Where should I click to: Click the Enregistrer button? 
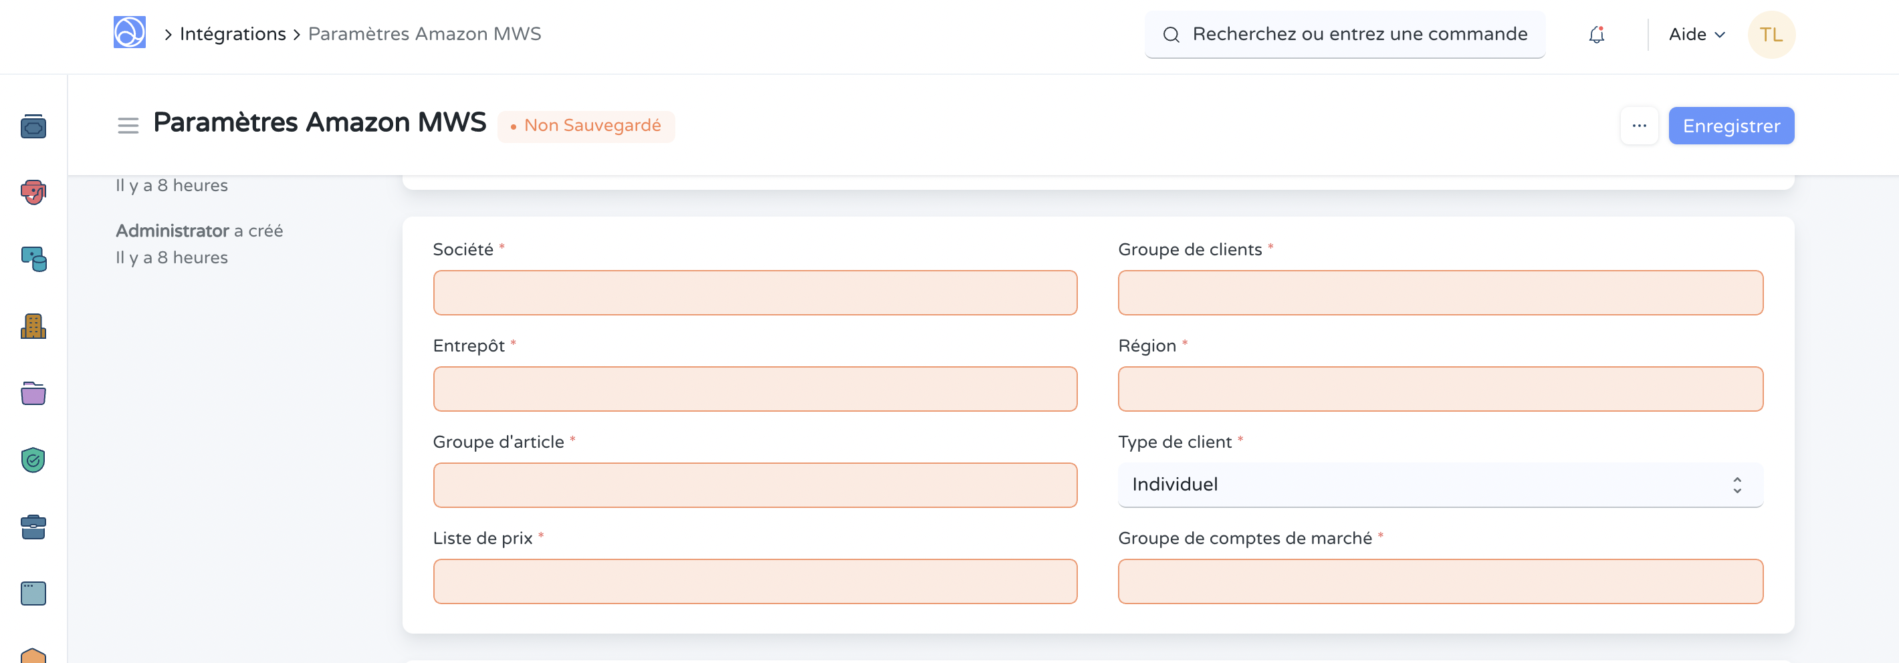click(1731, 126)
